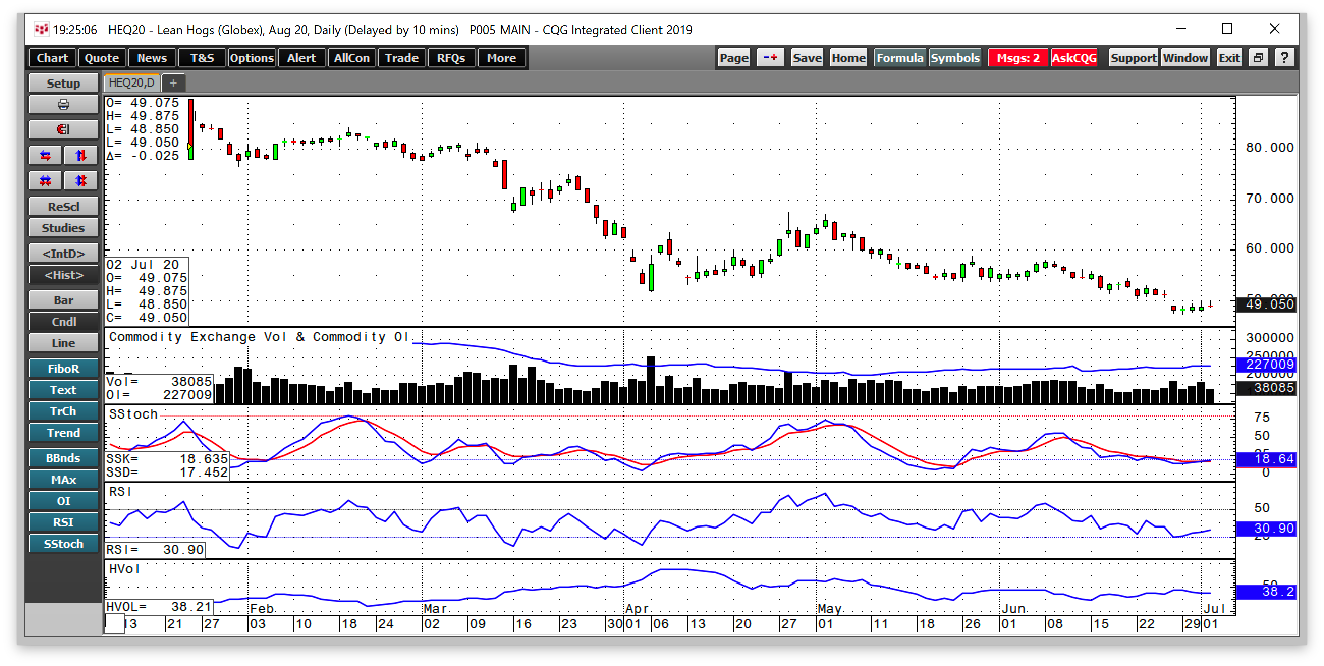Click the 02 Jul 20 date readout
This screenshot has width=1324, height=666.
[143, 265]
